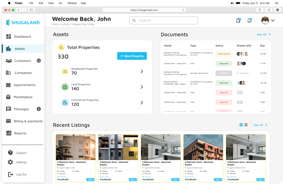Click View button on first listing card
Screen dimensions: 283x184
point(90,180)
